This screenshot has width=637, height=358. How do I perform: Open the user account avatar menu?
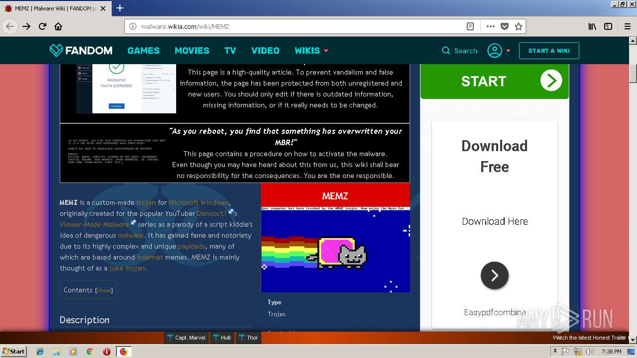coord(495,51)
